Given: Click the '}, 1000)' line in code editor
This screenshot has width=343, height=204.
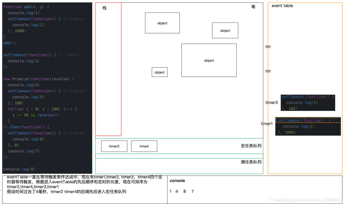Looking at the screenshot, I should click(17, 31).
